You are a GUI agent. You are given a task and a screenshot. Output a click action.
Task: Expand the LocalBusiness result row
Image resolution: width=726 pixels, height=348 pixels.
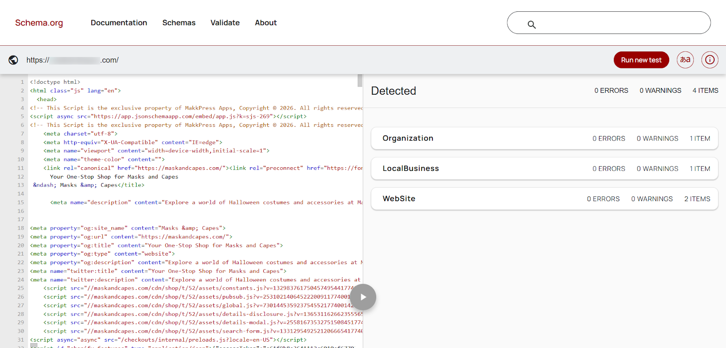click(544, 169)
